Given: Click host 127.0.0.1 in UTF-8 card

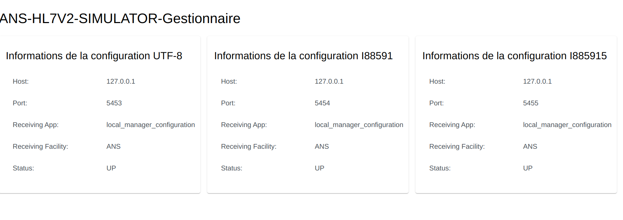Looking at the screenshot, I should 121,82.
